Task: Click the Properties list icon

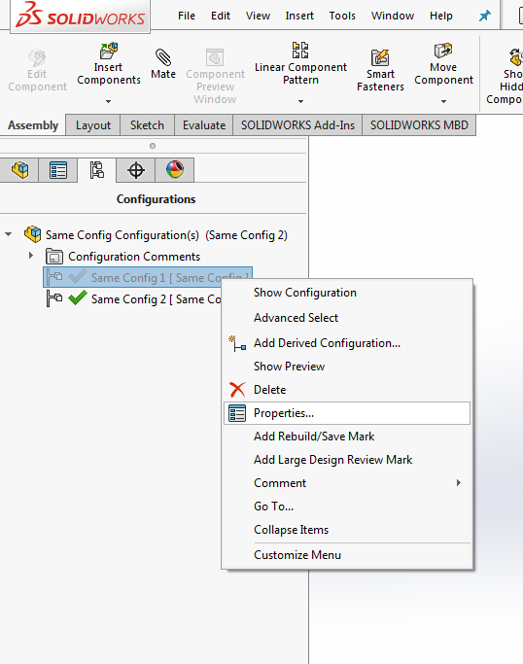Action: point(237,413)
